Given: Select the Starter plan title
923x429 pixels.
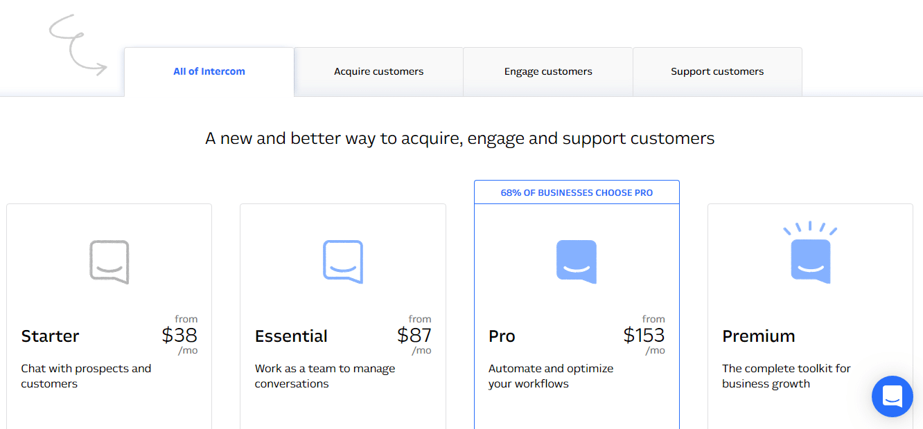Looking at the screenshot, I should tap(50, 336).
